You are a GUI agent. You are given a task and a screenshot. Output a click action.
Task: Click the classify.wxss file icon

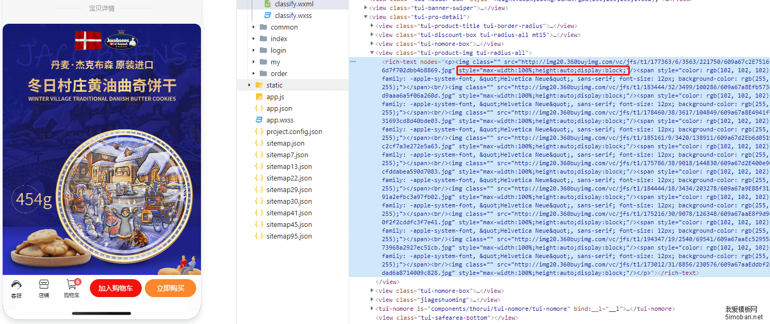(x=268, y=16)
